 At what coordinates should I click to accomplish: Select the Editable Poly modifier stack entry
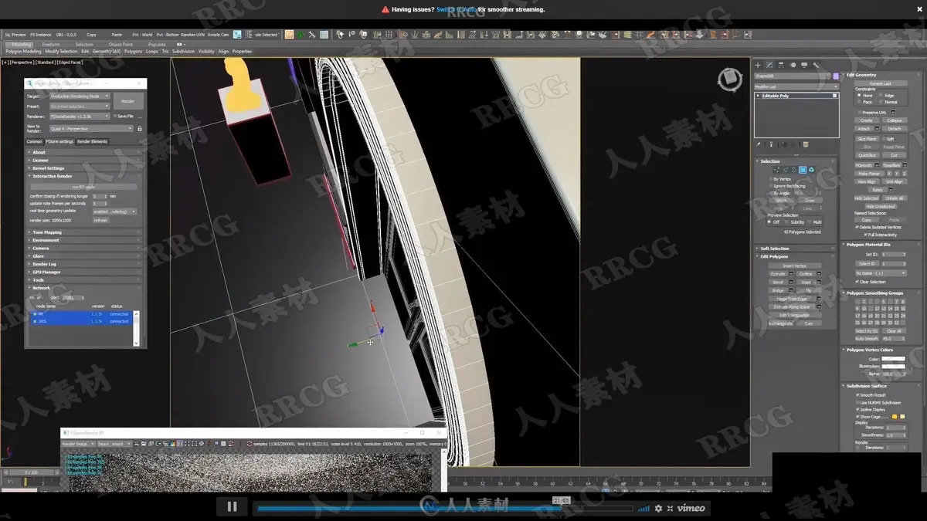pos(796,96)
